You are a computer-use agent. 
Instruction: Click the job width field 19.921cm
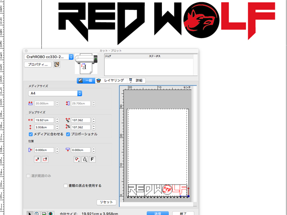tap(44, 120)
